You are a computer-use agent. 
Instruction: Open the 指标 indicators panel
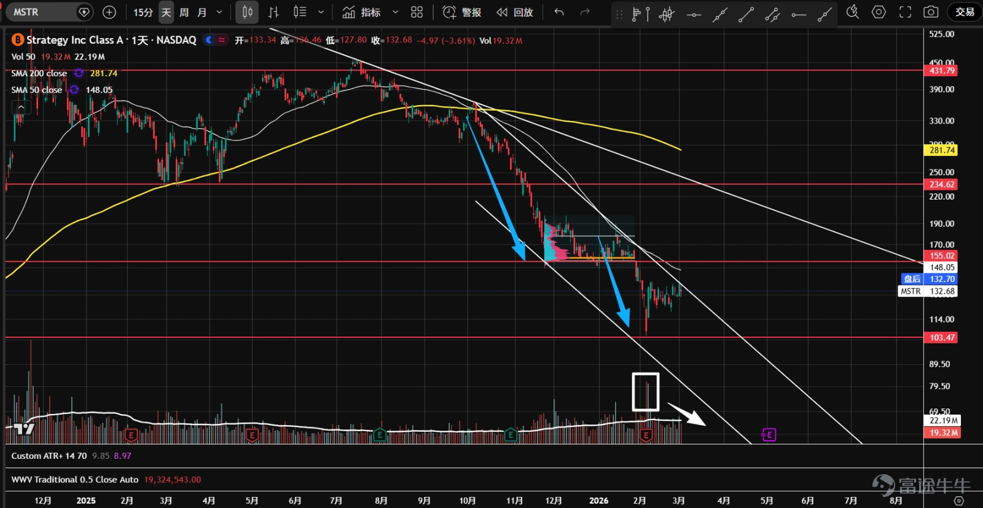point(361,12)
